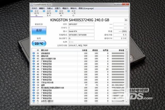Open the 文件(F) menu
This screenshot has height=110, width=165.
click(34, 8)
